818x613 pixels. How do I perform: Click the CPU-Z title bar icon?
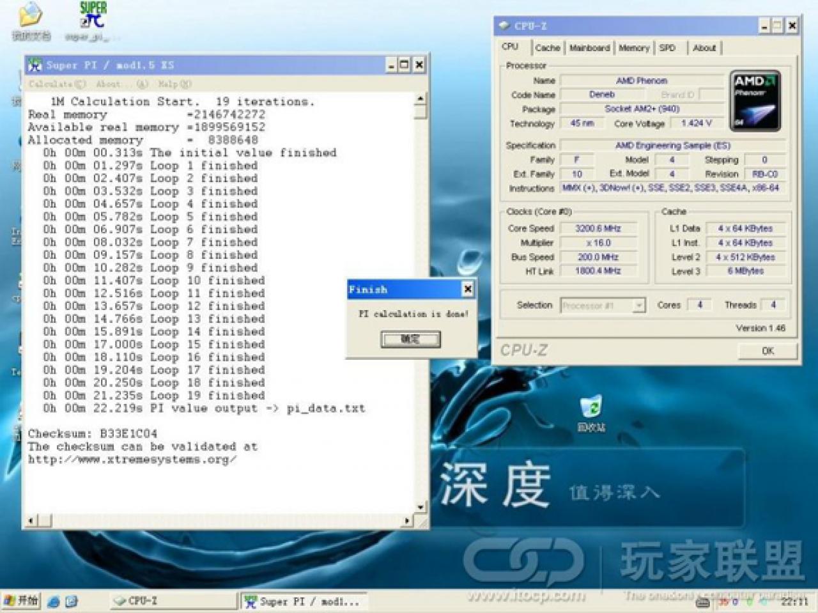(504, 26)
